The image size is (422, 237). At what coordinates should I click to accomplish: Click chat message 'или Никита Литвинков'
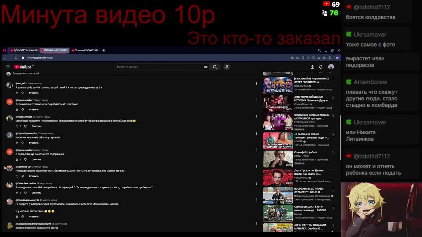point(361,136)
